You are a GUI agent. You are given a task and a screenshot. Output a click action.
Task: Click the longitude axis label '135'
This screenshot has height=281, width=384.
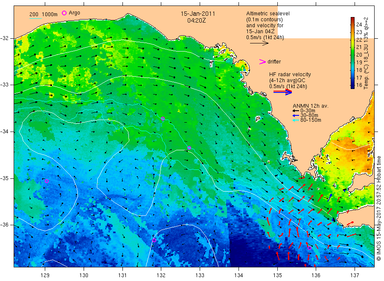(277, 275)
